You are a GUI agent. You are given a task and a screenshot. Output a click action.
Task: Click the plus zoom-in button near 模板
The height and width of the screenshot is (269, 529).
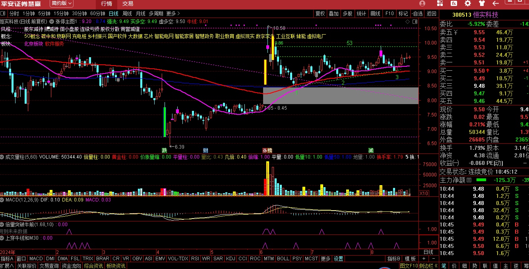click(x=424, y=259)
